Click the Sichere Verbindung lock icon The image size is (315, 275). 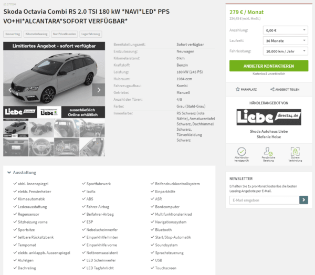(295, 152)
